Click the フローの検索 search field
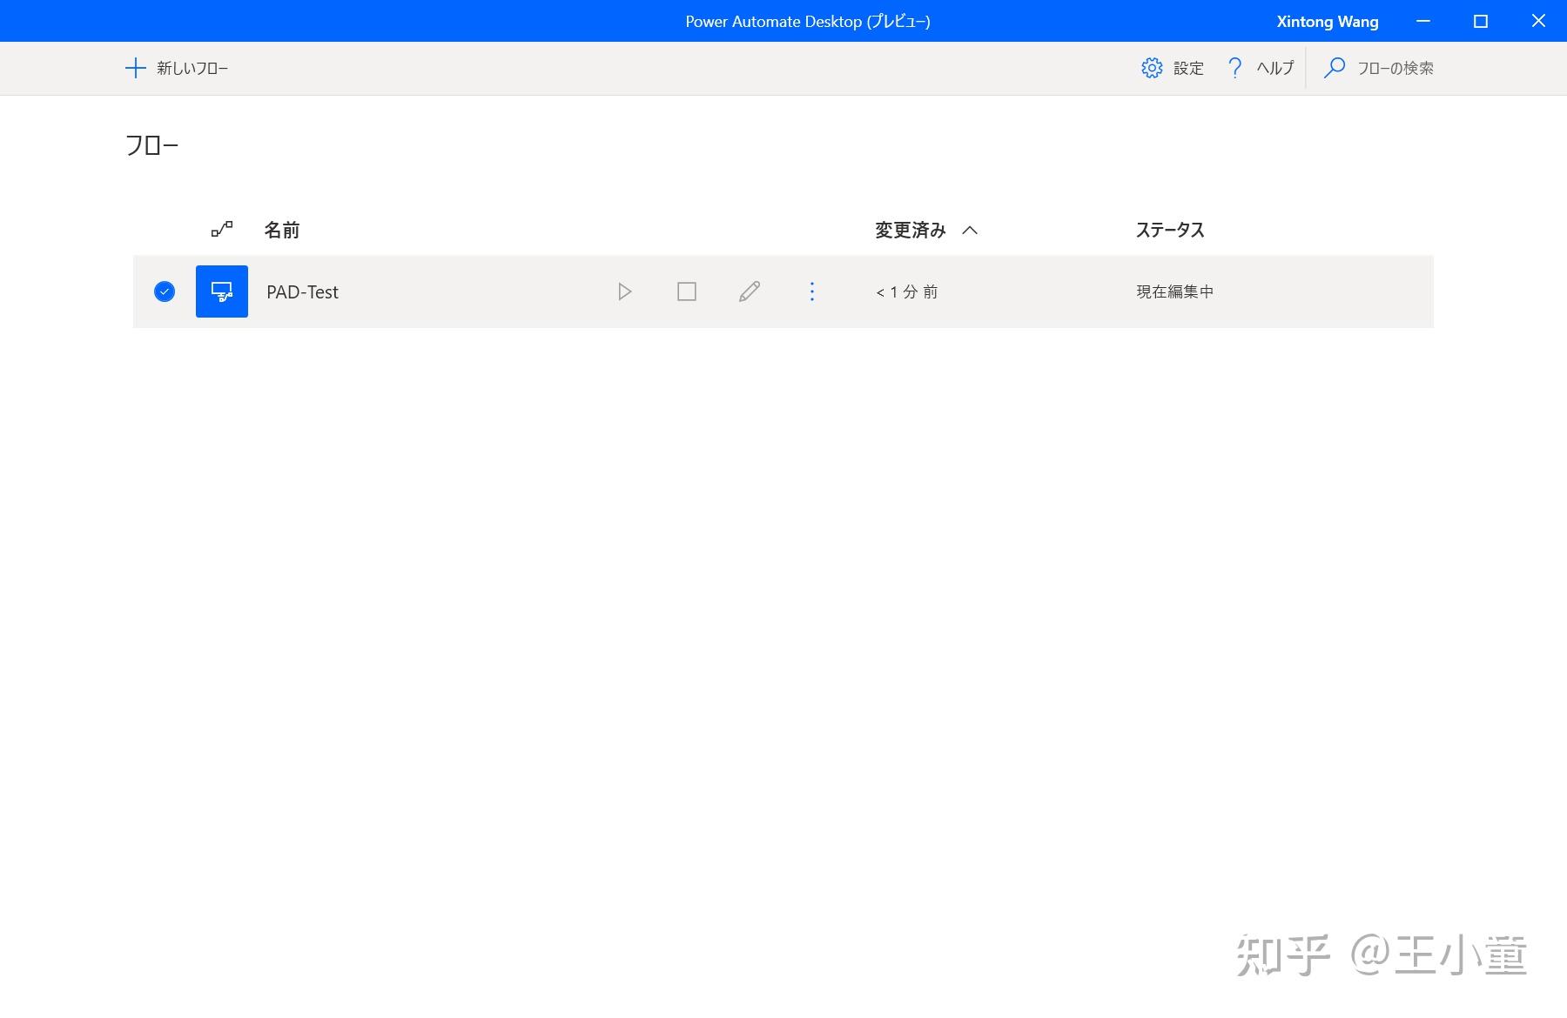The width and height of the screenshot is (1567, 1018). coord(1396,68)
